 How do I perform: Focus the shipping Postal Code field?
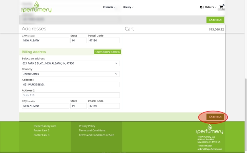coord(104,41)
